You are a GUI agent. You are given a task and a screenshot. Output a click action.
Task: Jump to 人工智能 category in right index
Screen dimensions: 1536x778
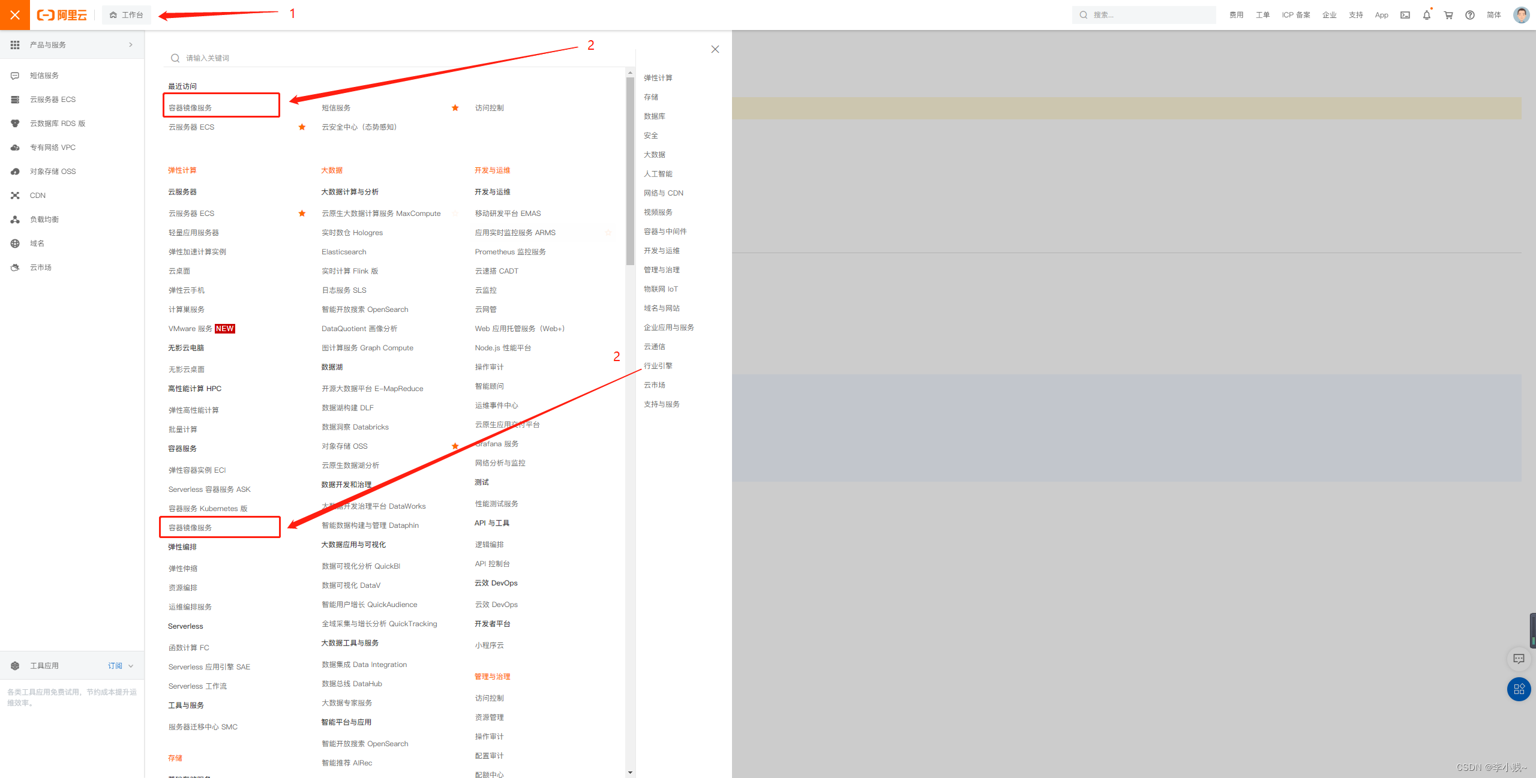point(658,174)
